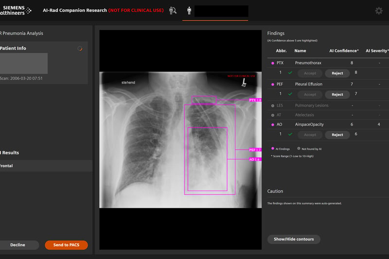Click the Not found by AI legend dot
This screenshot has width=389, height=259.
[x=299, y=149]
